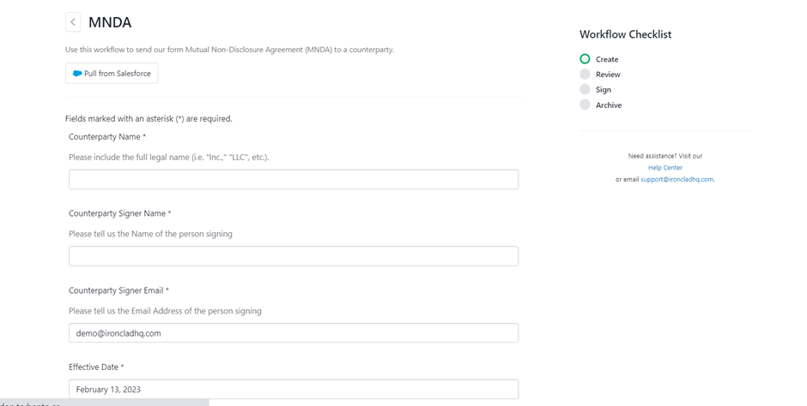
Task: Click the Archive label in Workflow Checklist
Action: tap(609, 105)
